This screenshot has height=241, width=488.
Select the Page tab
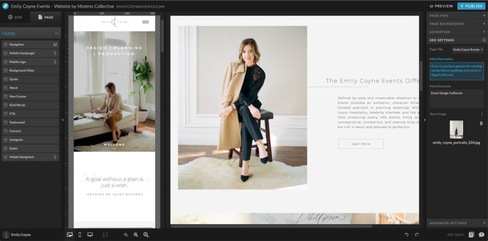(x=45, y=17)
